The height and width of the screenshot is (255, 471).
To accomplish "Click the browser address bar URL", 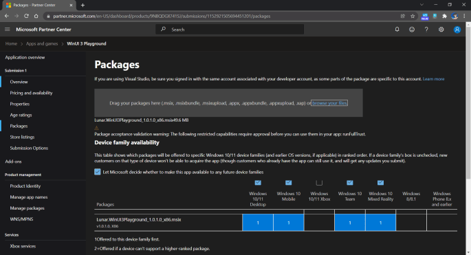I will tap(162, 16).
